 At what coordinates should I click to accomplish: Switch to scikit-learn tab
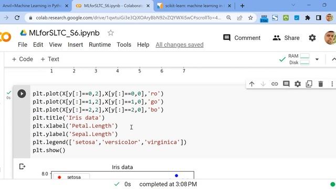click(194, 6)
